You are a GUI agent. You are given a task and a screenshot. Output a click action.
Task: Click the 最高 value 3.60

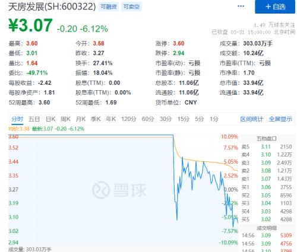tap(32, 43)
